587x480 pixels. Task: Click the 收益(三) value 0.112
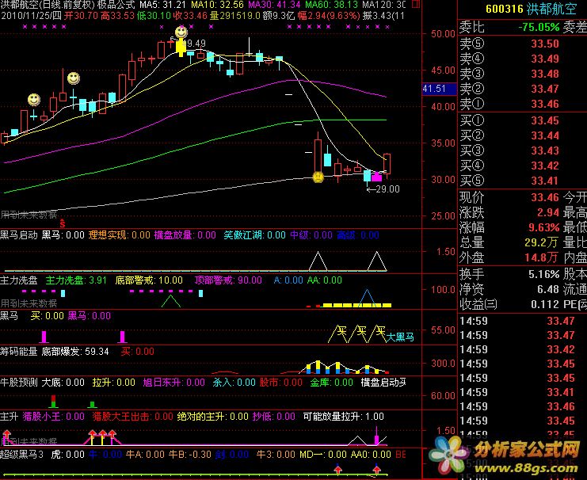(x=545, y=304)
